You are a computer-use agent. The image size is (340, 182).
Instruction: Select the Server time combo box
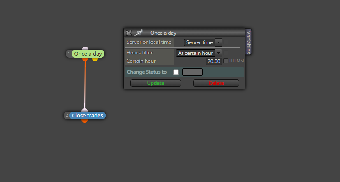coord(203,42)
